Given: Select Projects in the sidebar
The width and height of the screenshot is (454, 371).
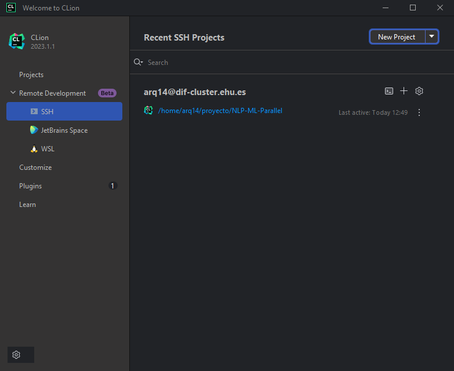Looking at the screenshot, I should pos(31,75).
